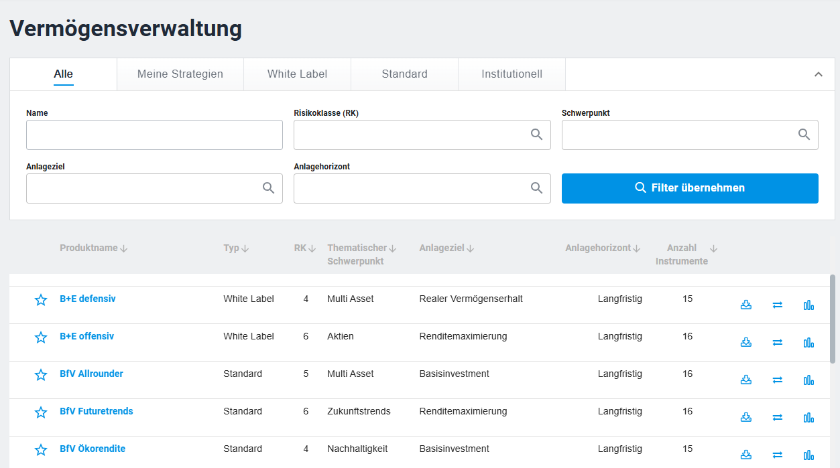The width and height of the screenshot is (840, 468).
Task: Toggle favorite star for BfV Allrounder
Action: [41, 375]
